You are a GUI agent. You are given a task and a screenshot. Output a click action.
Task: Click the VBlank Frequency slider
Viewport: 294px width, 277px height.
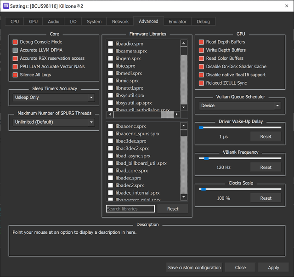click(x=240, y=158)
